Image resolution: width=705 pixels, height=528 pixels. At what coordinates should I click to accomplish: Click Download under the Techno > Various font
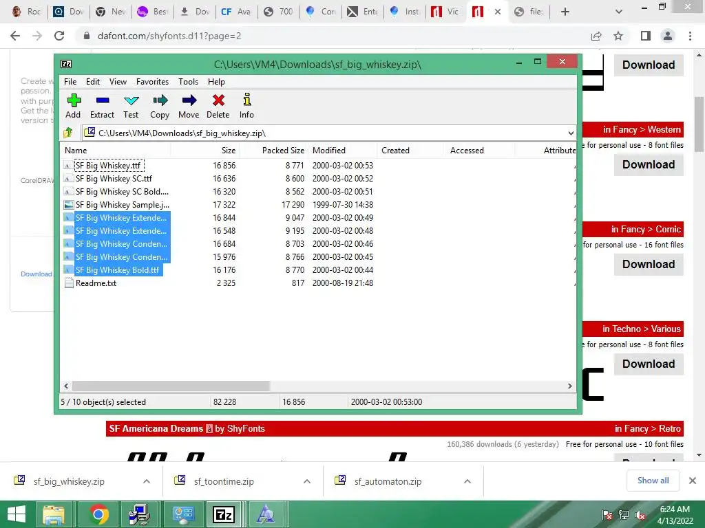(649, 364)
